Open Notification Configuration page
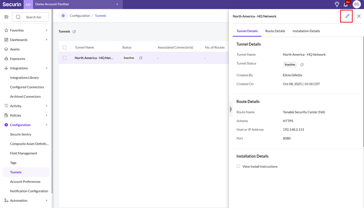The height and width of the screenshot is (208, 364). [29, 191]
